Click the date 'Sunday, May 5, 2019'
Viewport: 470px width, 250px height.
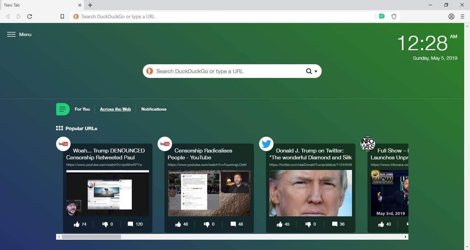pos(435,58)
